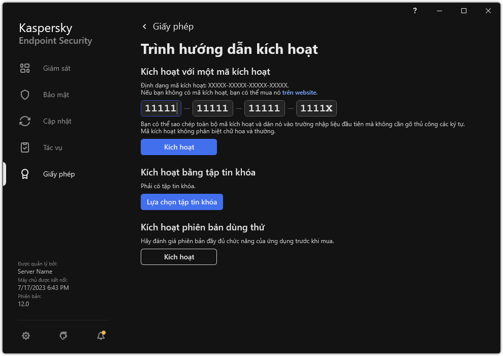The height and width of the screenshot is (356, 503).
Task: Click the back arrow next to Giấy phép
Action: (x=144, y=26)
